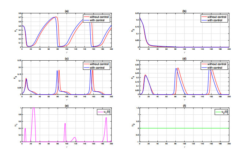Click tallest magenta peak in plot (e)

tap(34, 108)
